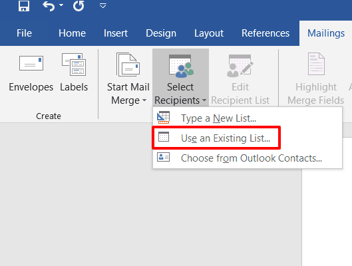This screenshot has width=352, height=266.
Task: Customize the Quick Access Toolbar dropdown
Action: pyautogui.click(x=103, y=6)
